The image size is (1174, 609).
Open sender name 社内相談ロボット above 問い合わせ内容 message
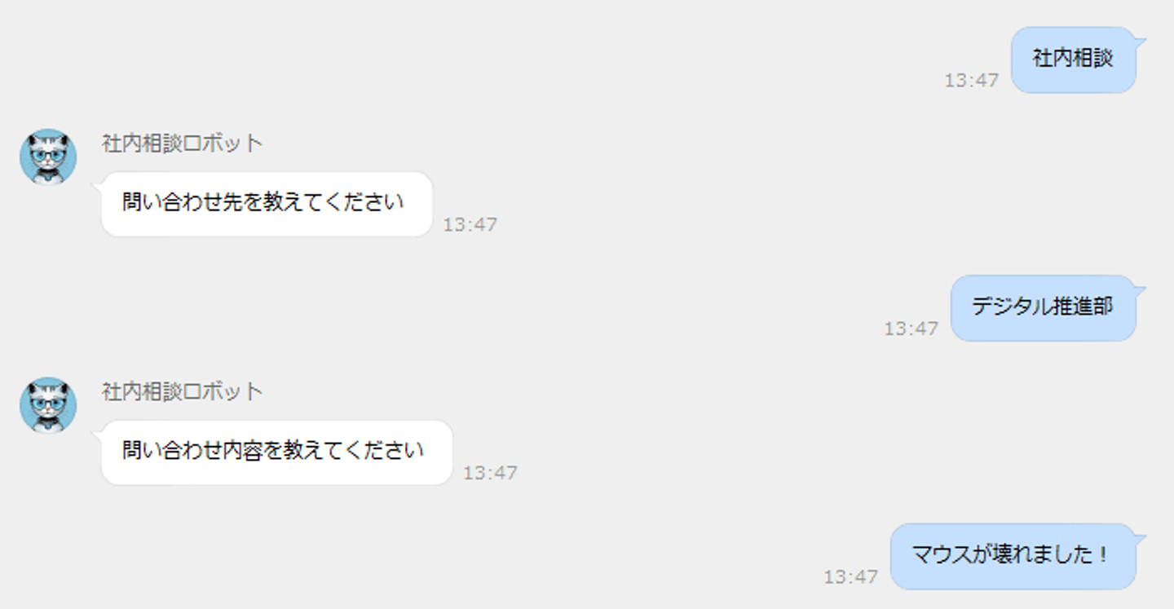(183, 392)
